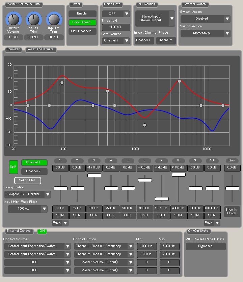This screenshot has height=282, width=243.
Task: Select the EQ graph node at -14.6 dB near 1311 Hz
Action: click(144, 125)
